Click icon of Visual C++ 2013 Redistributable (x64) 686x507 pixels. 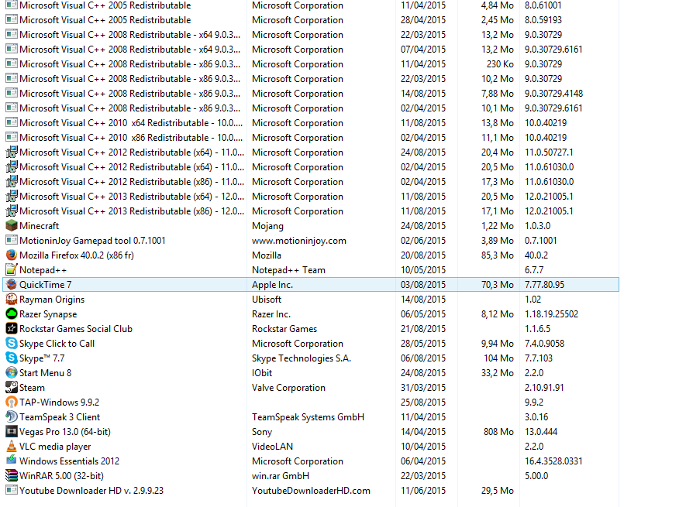tap(12, 197)
